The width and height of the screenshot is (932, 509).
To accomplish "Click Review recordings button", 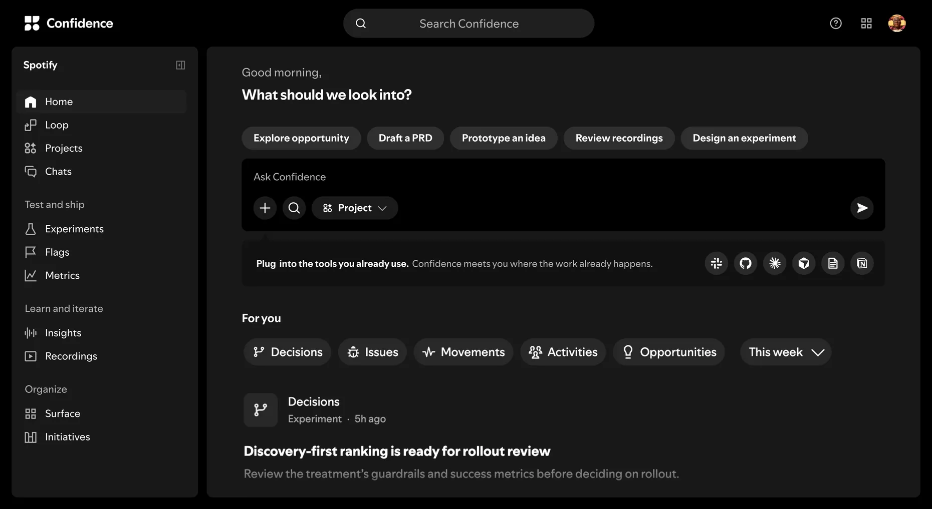I will pos(619,138).
